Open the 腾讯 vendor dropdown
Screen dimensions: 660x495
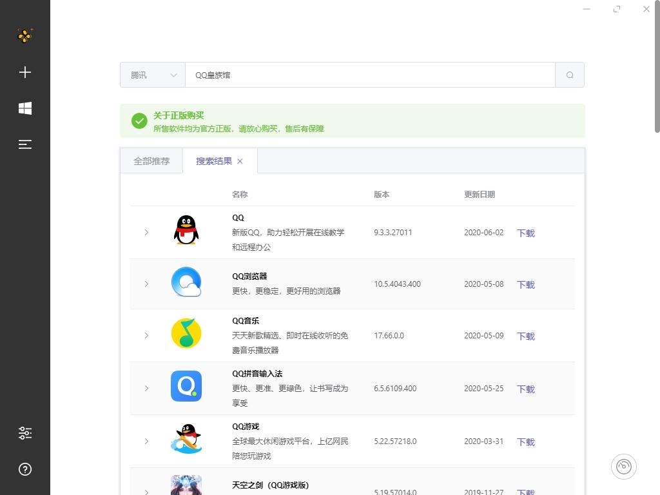point(153,75)
